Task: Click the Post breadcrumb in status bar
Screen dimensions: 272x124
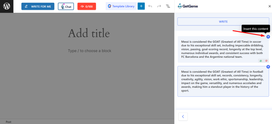Action: click(x=8, y=122)
